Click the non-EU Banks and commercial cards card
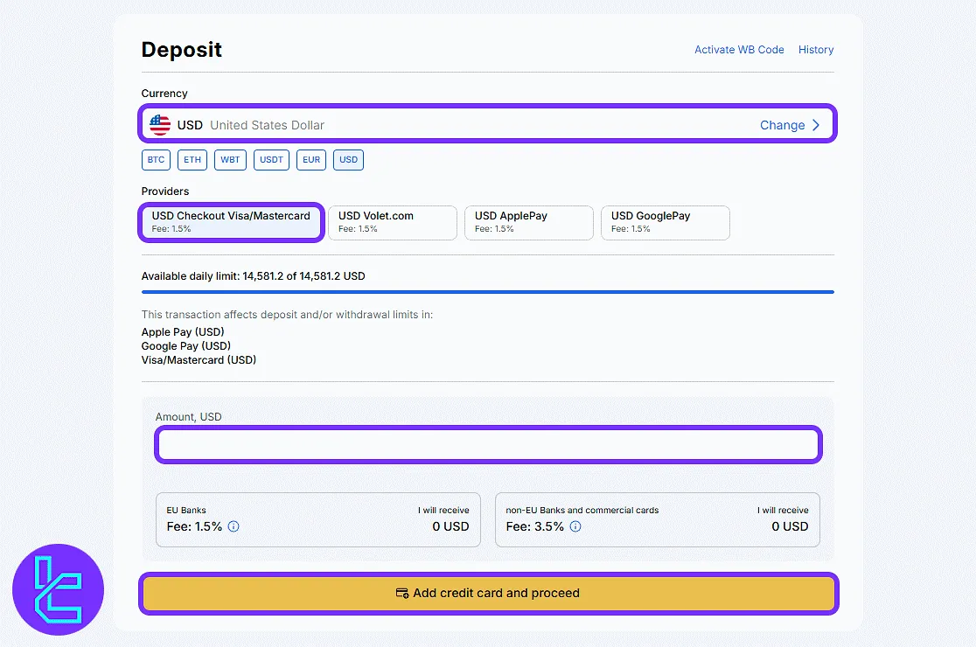The height and width of the screenshot is (647, 976). pyautogui.click(x=658, y=520)
